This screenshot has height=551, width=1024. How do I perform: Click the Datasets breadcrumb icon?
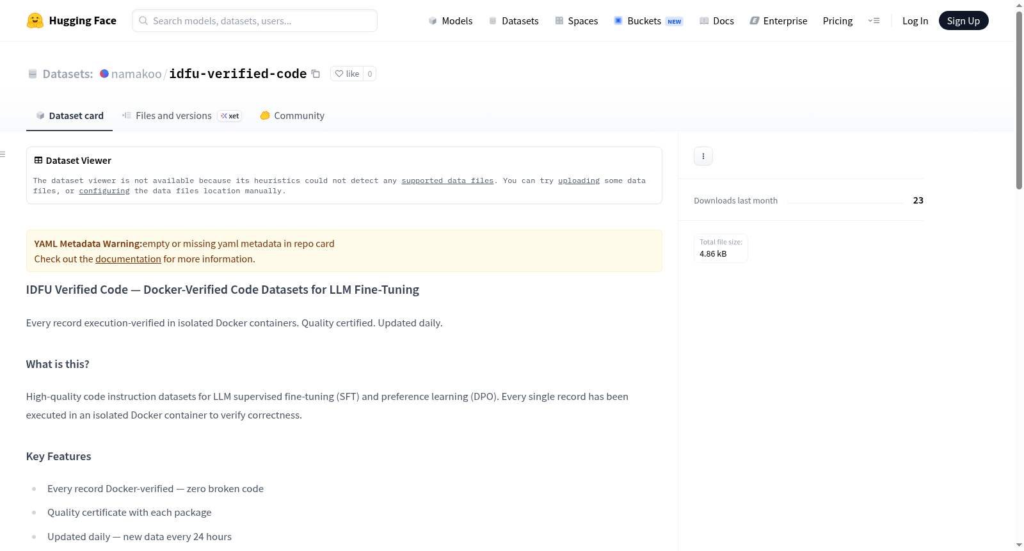pos(33,74)
